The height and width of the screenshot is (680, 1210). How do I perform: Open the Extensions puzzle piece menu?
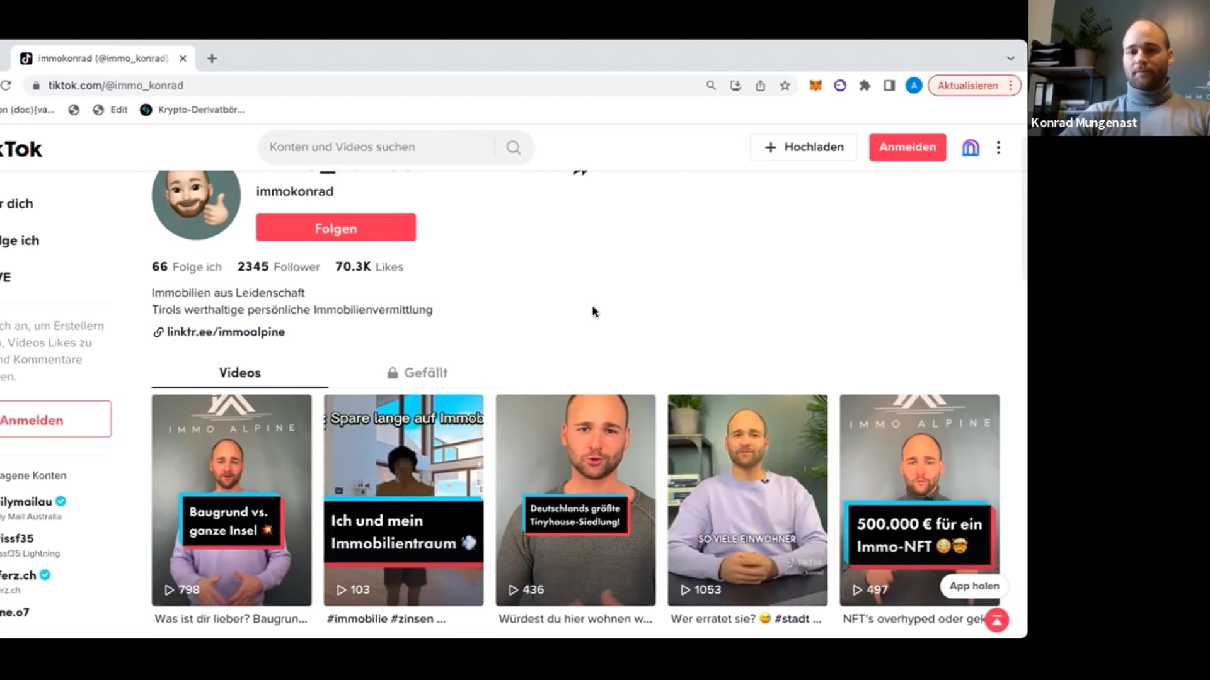(865, 85)
